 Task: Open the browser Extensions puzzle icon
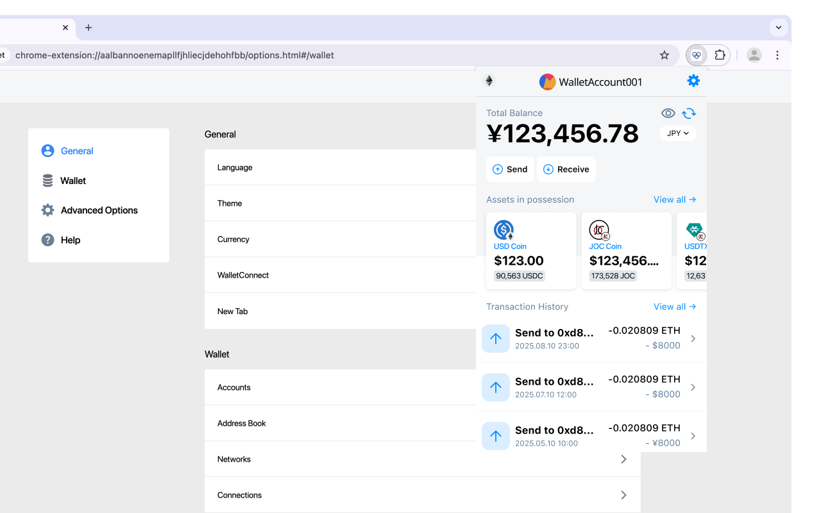coord(720,55)
